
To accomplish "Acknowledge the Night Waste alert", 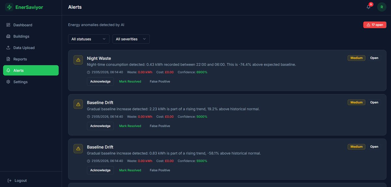I will 100,81.
